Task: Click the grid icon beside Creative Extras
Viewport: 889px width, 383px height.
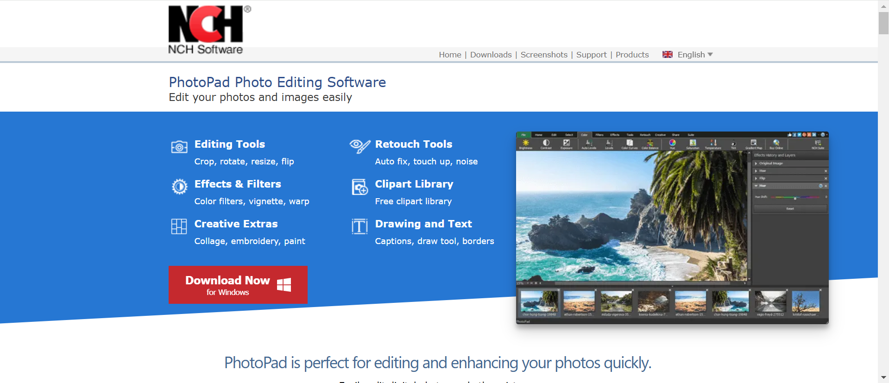Action: click(x=179, y=226)
